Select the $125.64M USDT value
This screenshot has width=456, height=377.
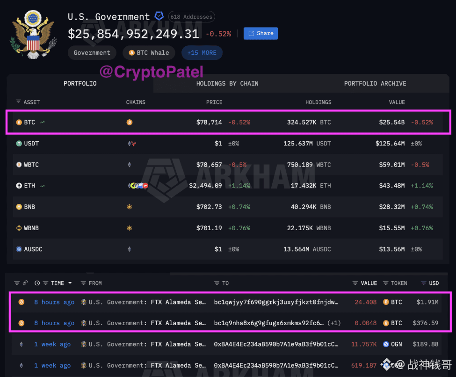[x=390, y=144]
